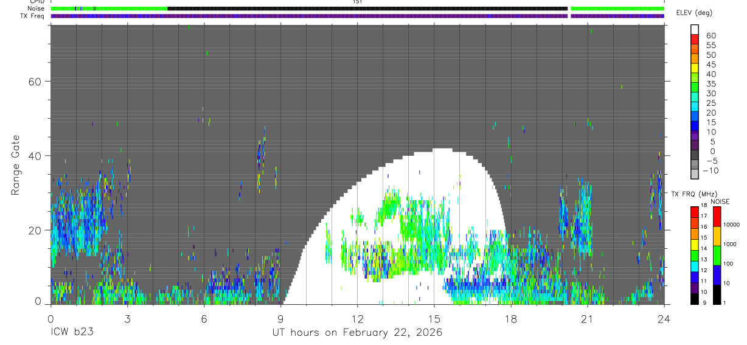This screenshot has width=747, height=345.
Task: Select the green swatch of NOISE bar
Action: [x=717, y=256]
